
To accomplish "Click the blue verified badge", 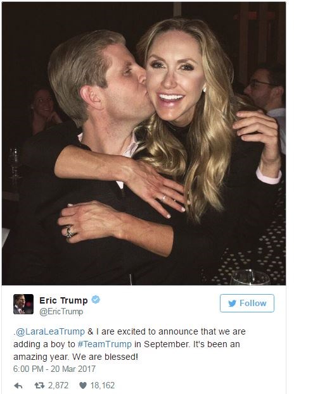I will tap(96, 300).
